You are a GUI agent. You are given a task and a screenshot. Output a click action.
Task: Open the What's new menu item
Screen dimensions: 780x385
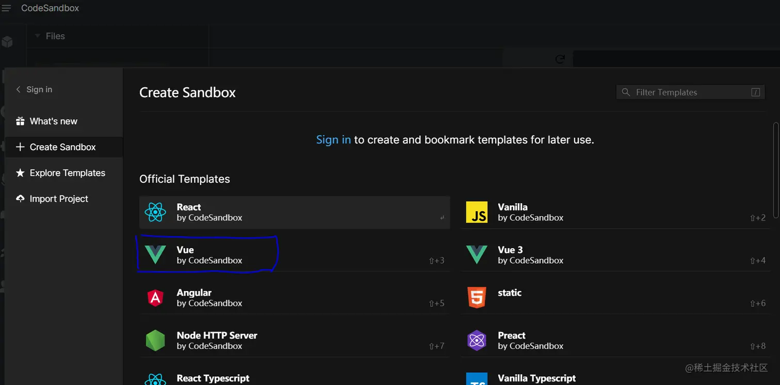[x=54, y=121]
